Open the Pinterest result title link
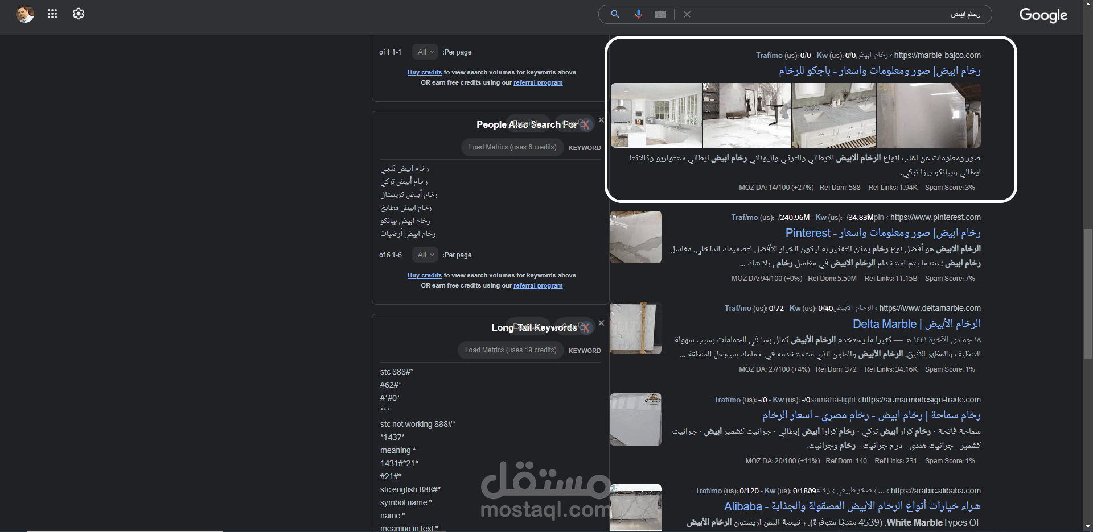 click(x=883, y=232)
